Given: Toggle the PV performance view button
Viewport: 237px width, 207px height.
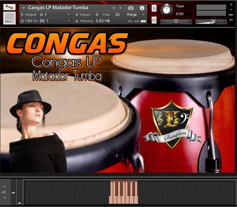Looking at the screenshot, I should [231, 20].
